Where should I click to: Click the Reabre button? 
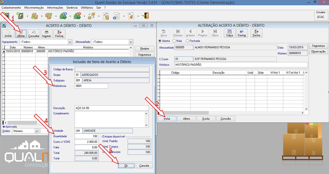[145, 48]
